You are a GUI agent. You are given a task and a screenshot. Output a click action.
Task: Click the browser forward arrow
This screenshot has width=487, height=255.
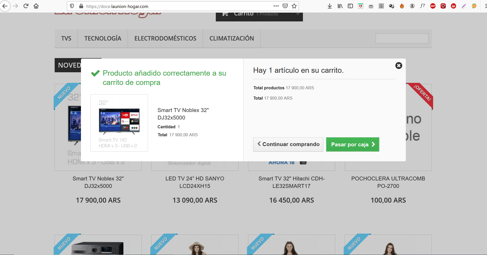tap(15, 6)
